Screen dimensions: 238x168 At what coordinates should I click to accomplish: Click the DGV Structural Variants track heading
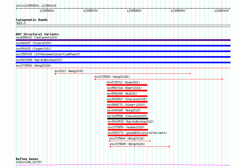37,34
